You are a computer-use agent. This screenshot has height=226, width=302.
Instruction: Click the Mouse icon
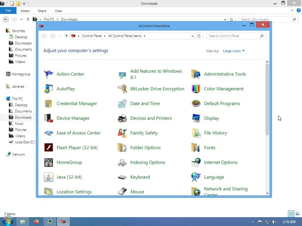click(x=122, y=191)
